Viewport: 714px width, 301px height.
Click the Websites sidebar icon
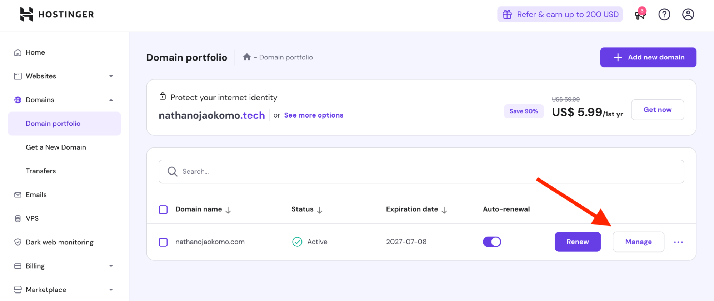click(x=18, y=76)
